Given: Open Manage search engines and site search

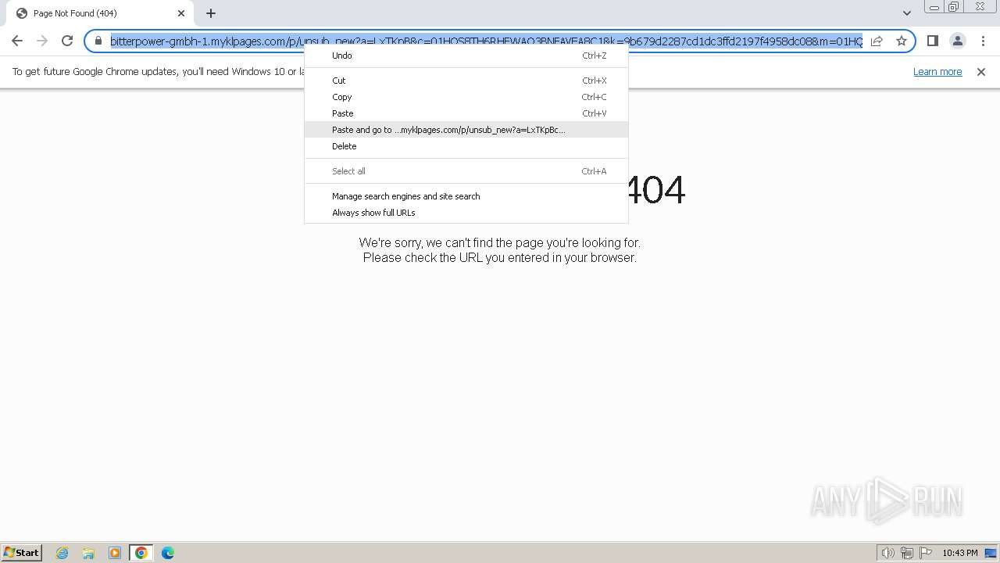Looking at the screenshot, I should 466,196.
